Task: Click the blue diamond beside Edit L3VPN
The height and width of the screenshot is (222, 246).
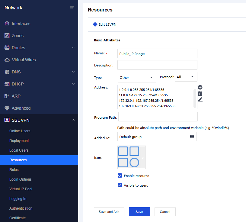Action: [95, 24]
